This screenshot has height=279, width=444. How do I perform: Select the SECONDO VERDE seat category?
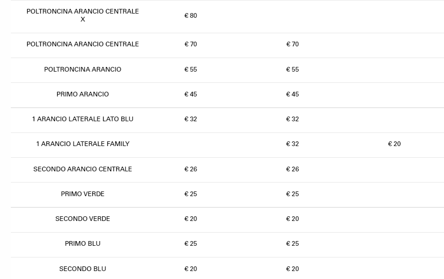[x=83, y=219]
